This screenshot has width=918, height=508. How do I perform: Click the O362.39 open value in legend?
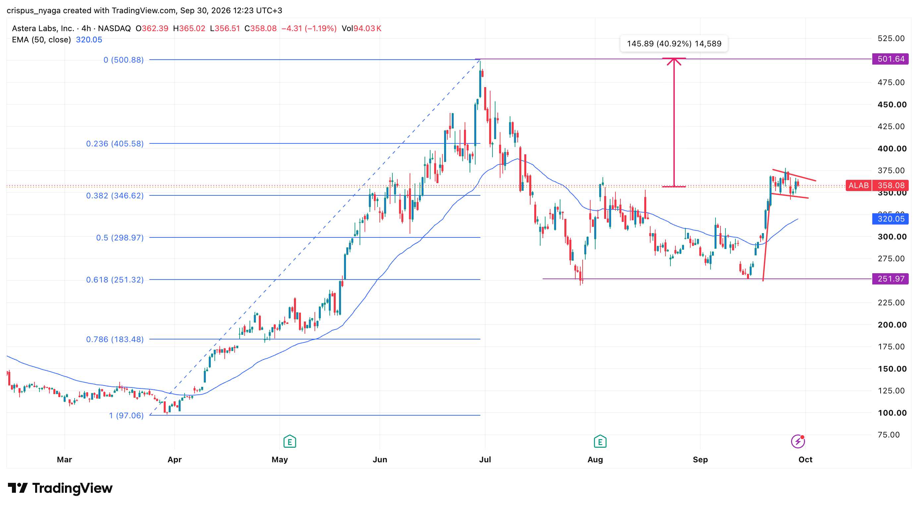(x=152, y=28)
